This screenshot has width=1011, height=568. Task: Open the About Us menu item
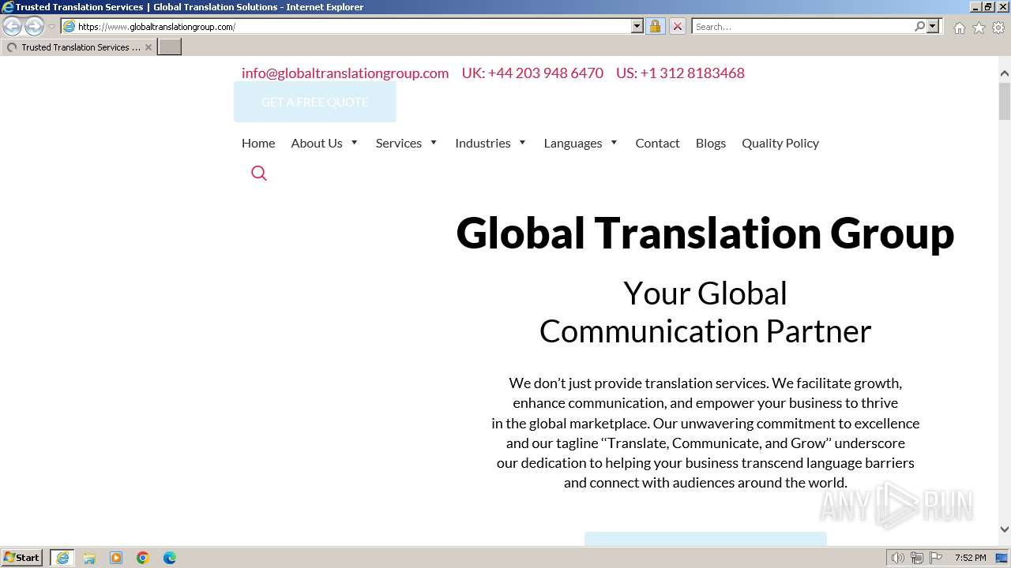pos(317,143)
